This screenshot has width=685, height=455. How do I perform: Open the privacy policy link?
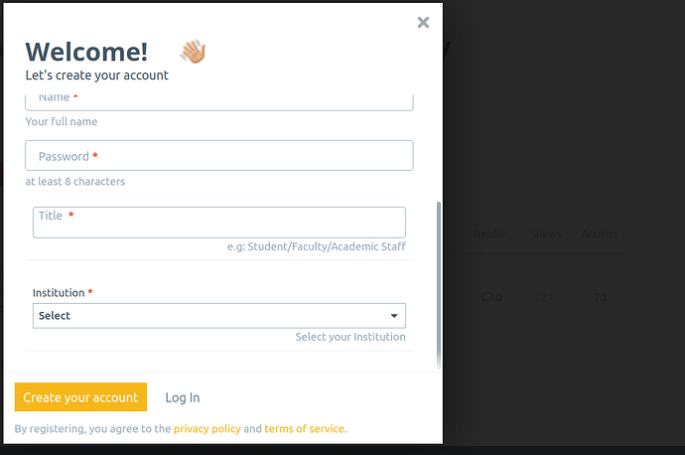click(x=207, y=429)
